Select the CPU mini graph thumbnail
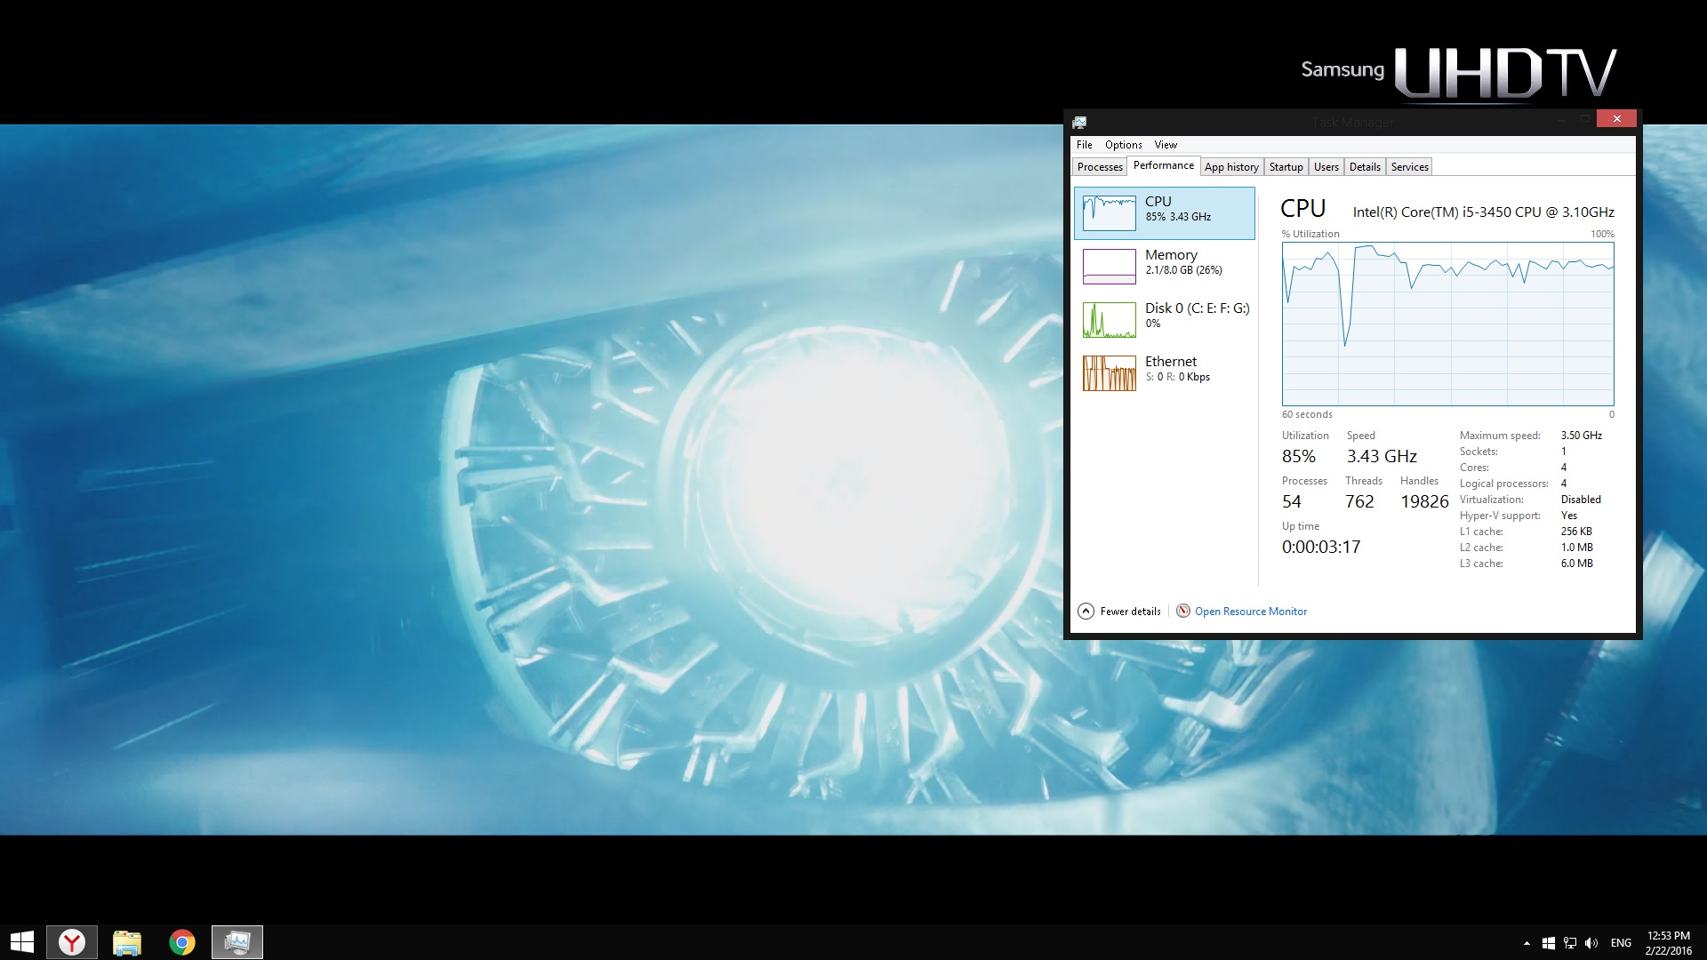1707x960 pixels. click(1109, 213)
